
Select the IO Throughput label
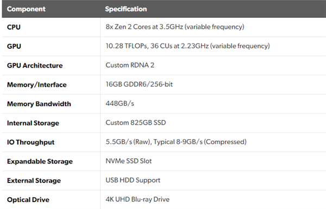tap(31, 142)
